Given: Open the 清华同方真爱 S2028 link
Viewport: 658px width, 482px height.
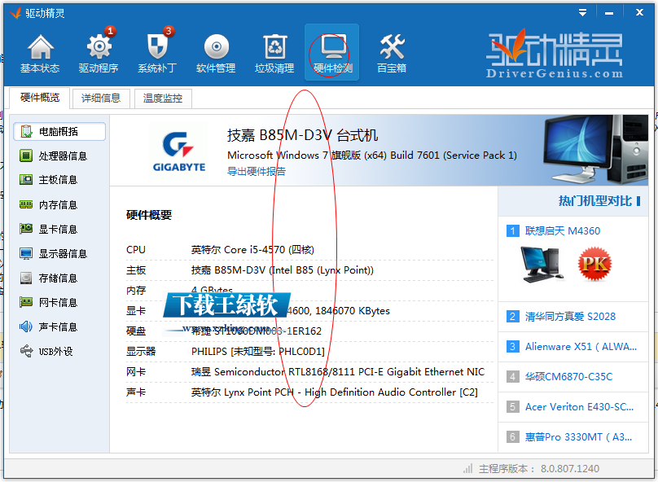Looking at the screenshot, I should tap(570, 316).
